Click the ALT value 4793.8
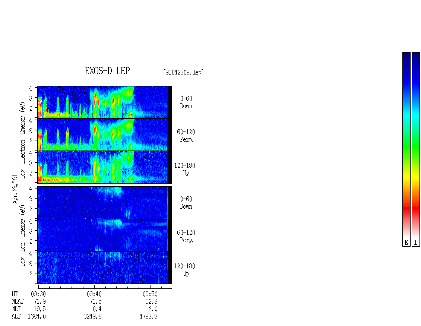This screenshot has width=421, height=326. click(149, 317)
